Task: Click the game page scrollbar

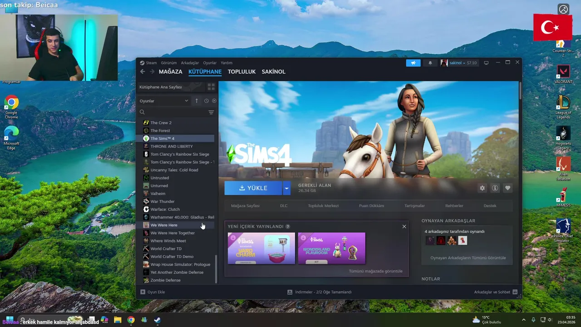Action: [520, 90]
